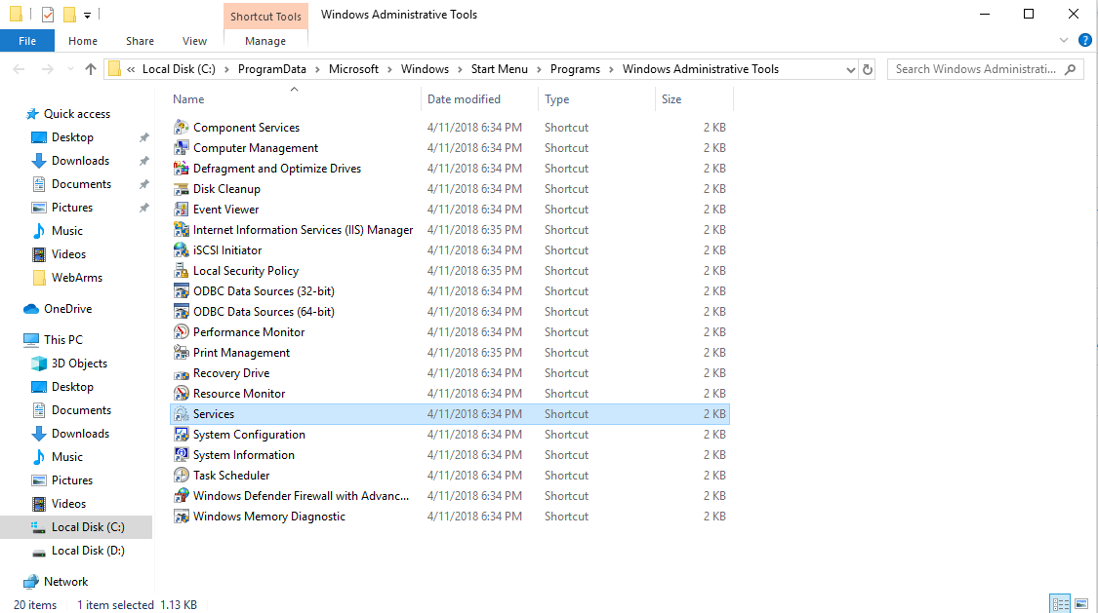Click Windows Defender Firewall icon

pyautogui.click(x=182, y=496)
